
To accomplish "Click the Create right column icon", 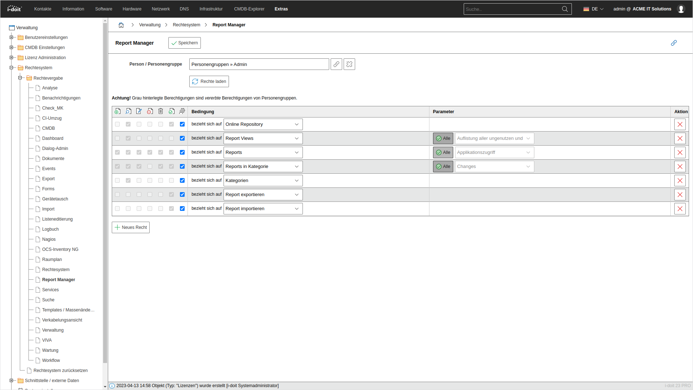I will coord(118,111).
